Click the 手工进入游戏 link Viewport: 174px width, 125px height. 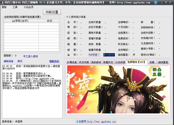(30, 56)
